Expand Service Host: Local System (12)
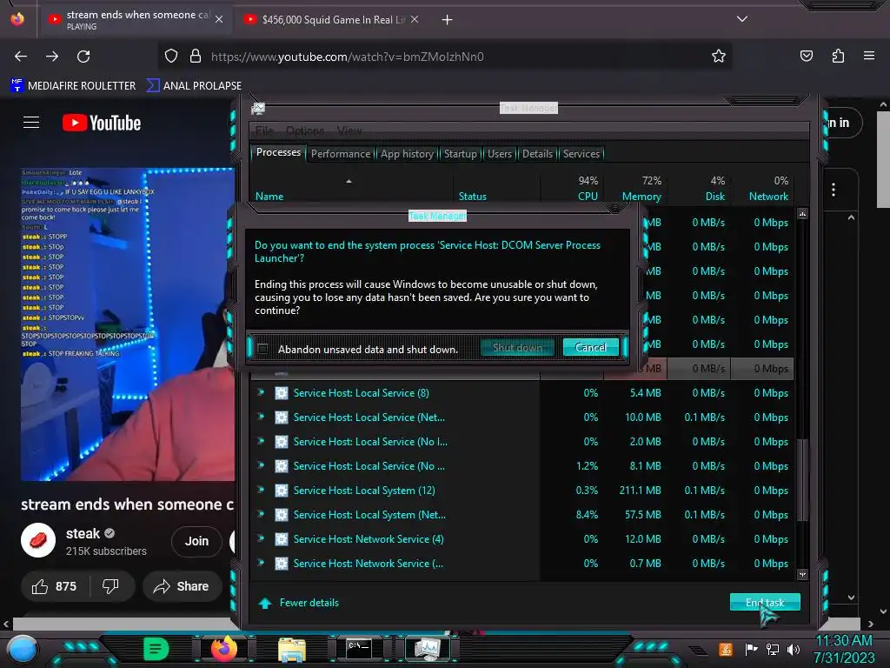Viewport: 890px width, 668px height. click(x=261, y=491)
